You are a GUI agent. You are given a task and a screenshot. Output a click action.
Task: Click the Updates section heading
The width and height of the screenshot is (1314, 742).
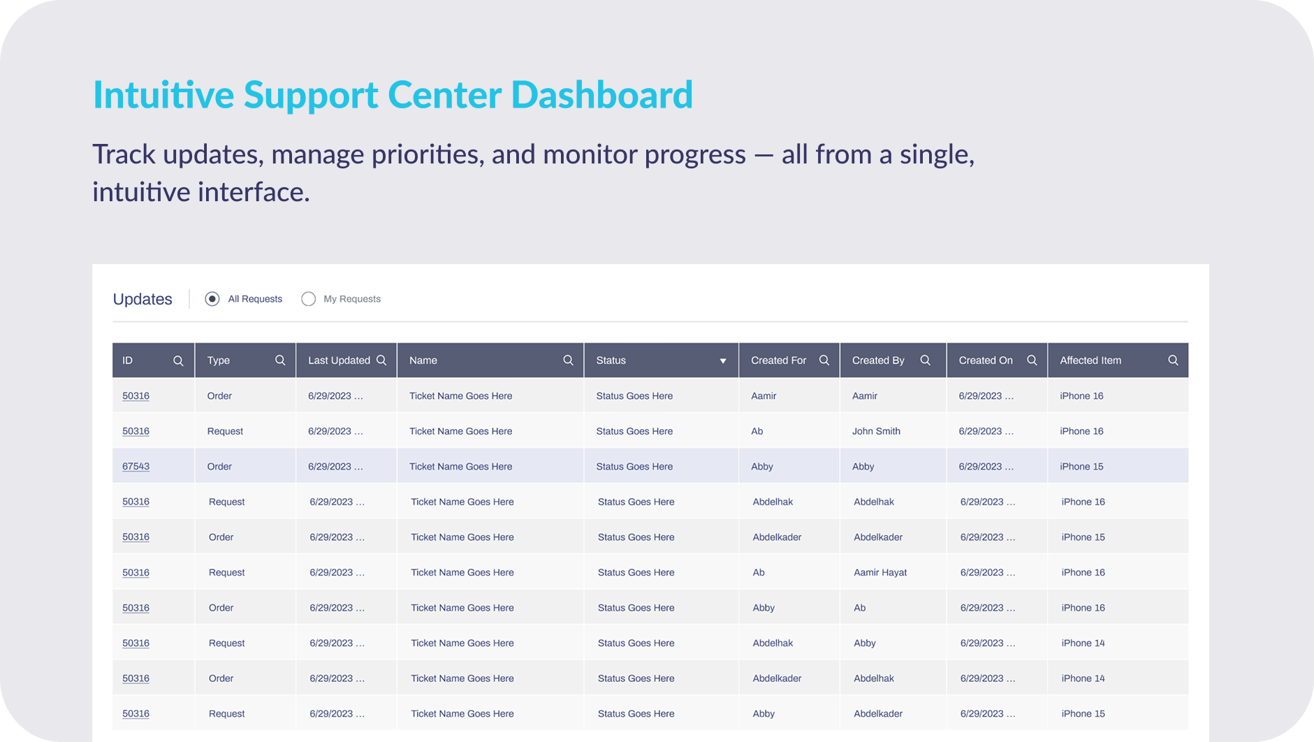coord(143,299)
